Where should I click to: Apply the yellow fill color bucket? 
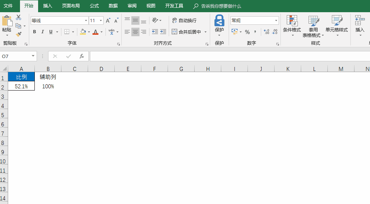pos(83,32)
